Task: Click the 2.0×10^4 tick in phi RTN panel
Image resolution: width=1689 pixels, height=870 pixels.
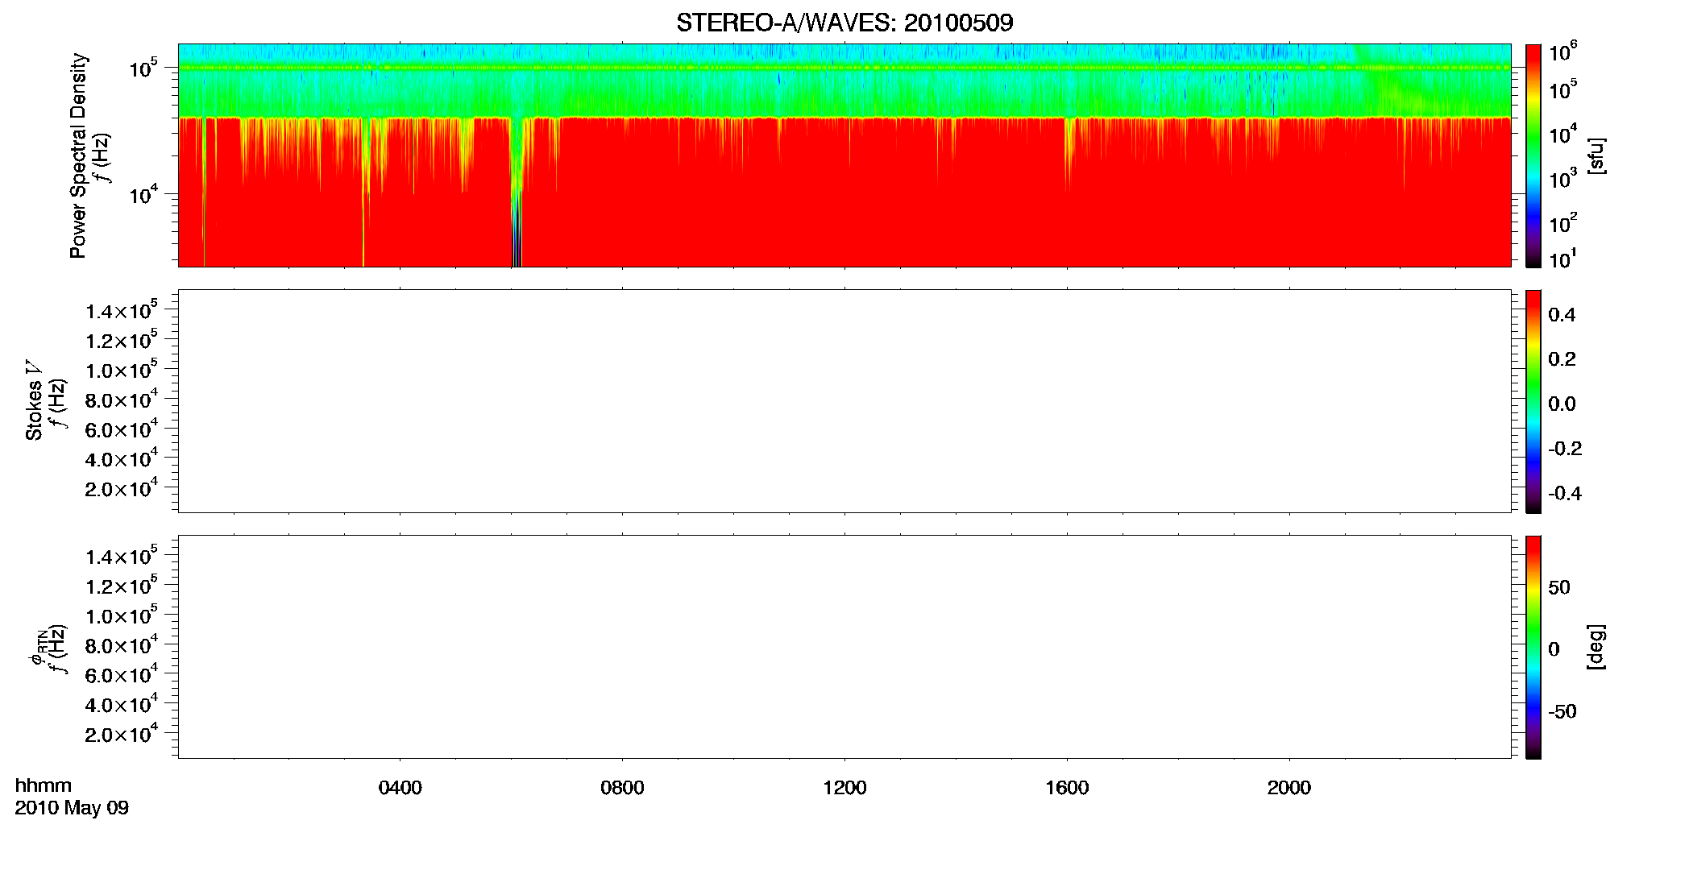Action: [122, 733]
